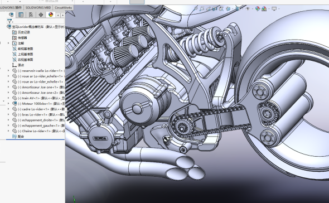This screenshot has width=329, height=203.
Task: Select roue av Lo-rider_echelle<1> in tree
Action: click(x=38, y=81)
